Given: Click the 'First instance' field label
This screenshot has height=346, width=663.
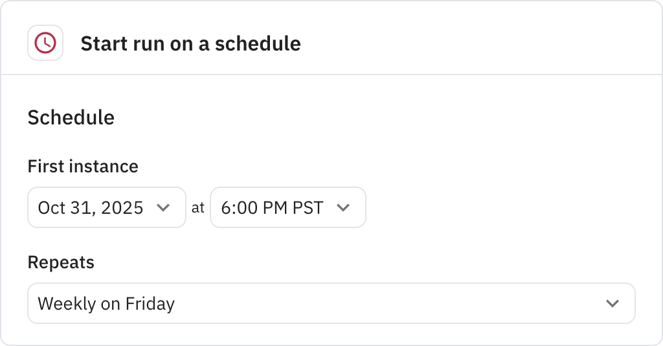Looking at the screenshot, I should click(83, 167).
